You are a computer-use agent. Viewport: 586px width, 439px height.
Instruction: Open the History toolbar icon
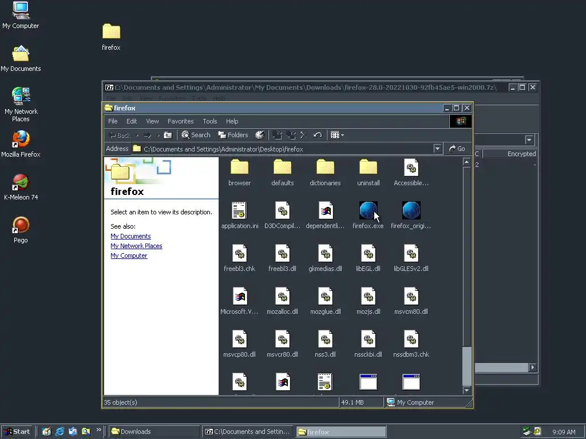pyautogui.click(x=260, y=135)
